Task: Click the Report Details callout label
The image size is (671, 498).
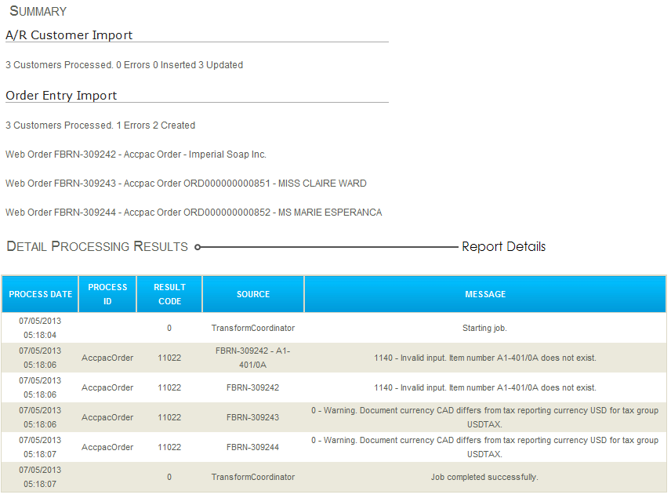Action: coord(503,246)
